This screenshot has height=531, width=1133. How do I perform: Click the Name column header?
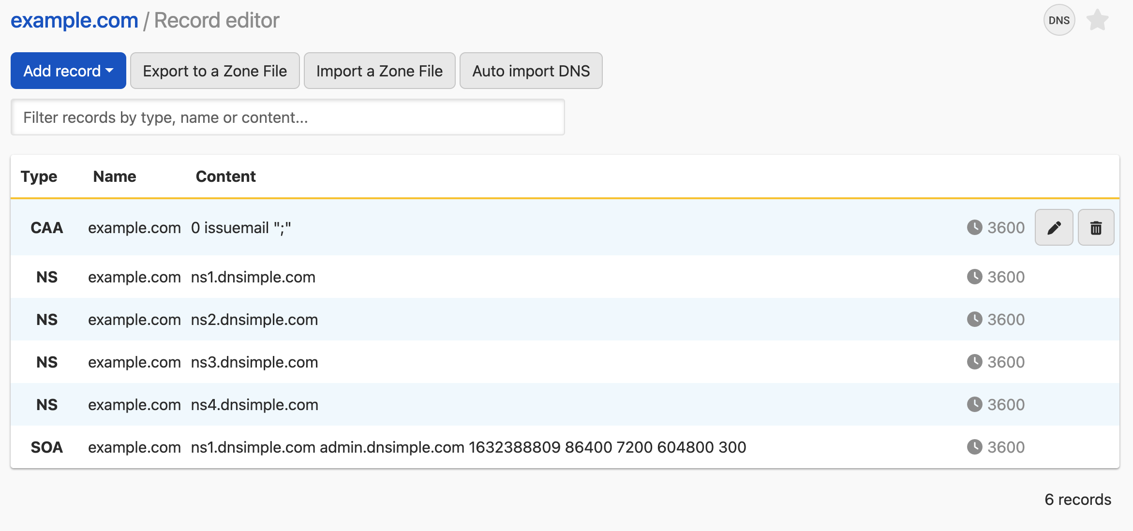(x=115, y=177)
